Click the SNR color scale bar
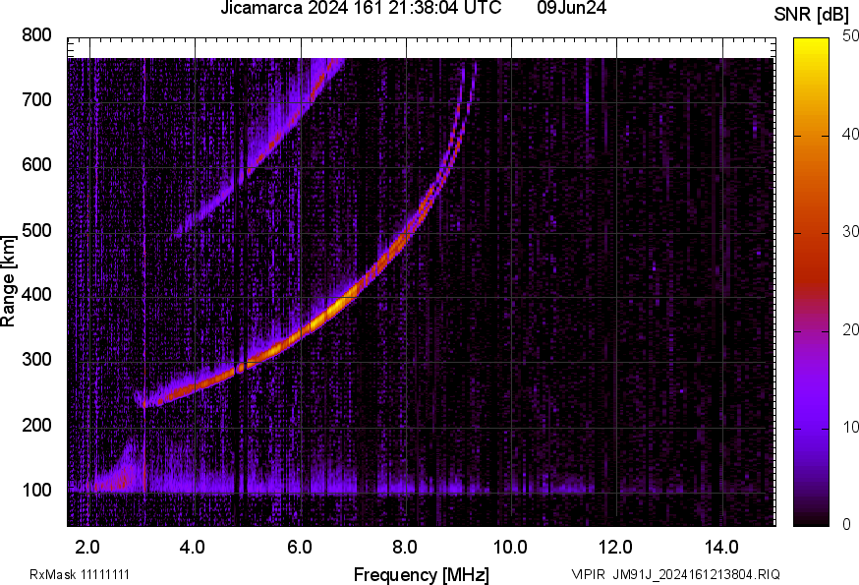Image resolution: width=859 pixels, height=585 pixels. (x=812, y=282)
